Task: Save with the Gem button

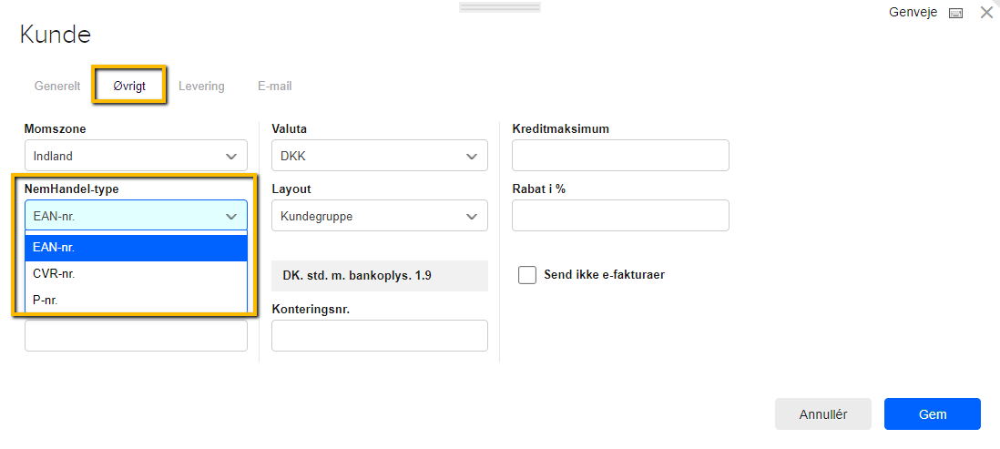Action: pos(933,413)
